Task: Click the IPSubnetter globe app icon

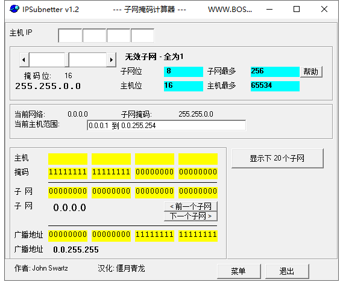Action: point(14,9)
